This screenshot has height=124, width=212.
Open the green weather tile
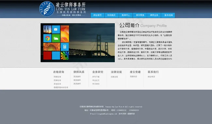coord(56,38)
